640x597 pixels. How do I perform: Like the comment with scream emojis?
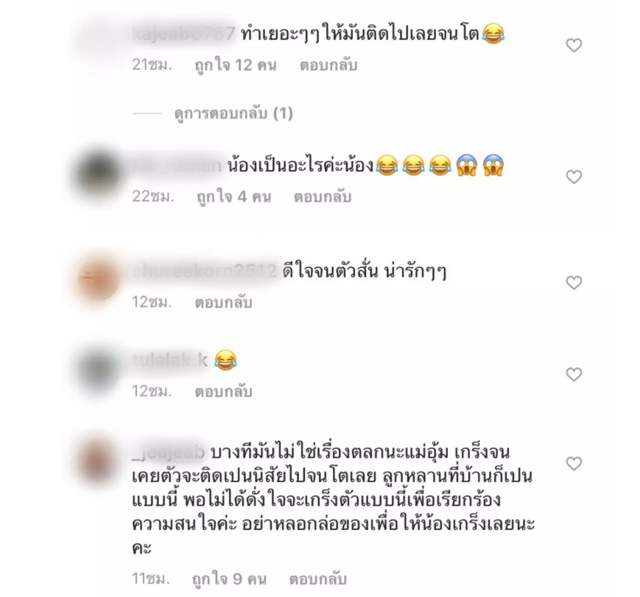click(574, 177)
